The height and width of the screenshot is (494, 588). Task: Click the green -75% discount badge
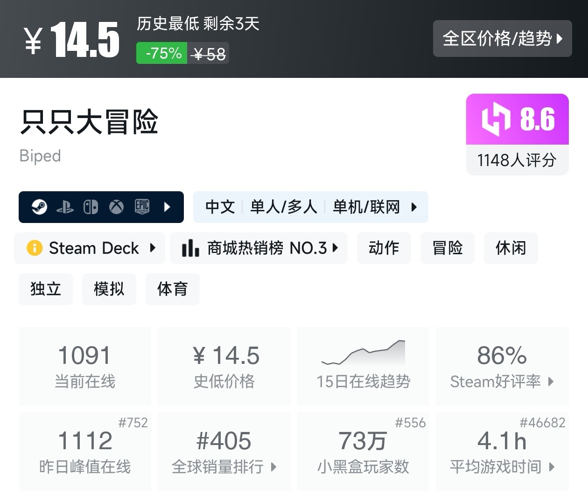(162, 53)
